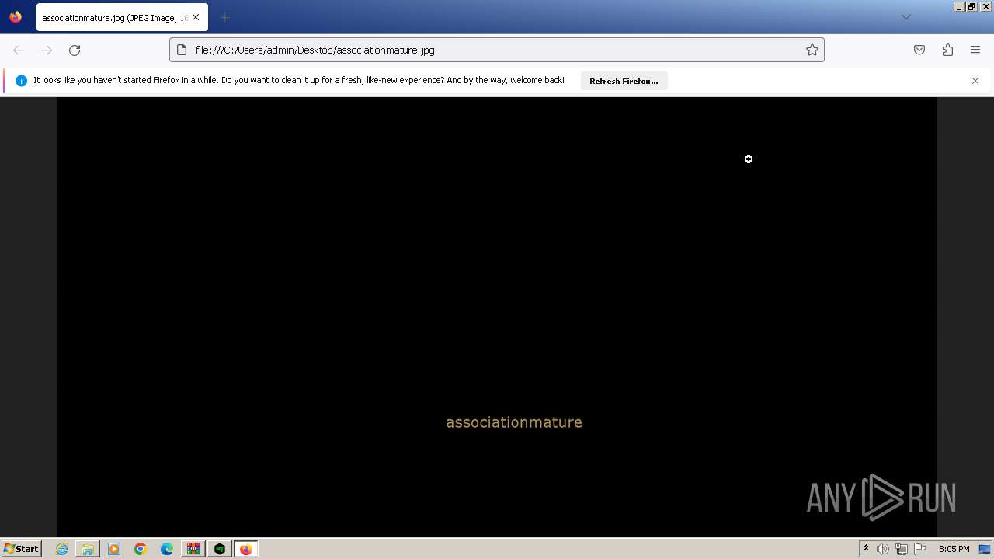
Task: Open WinRAR taskbar icon
Action: click(x=193, y=549)
